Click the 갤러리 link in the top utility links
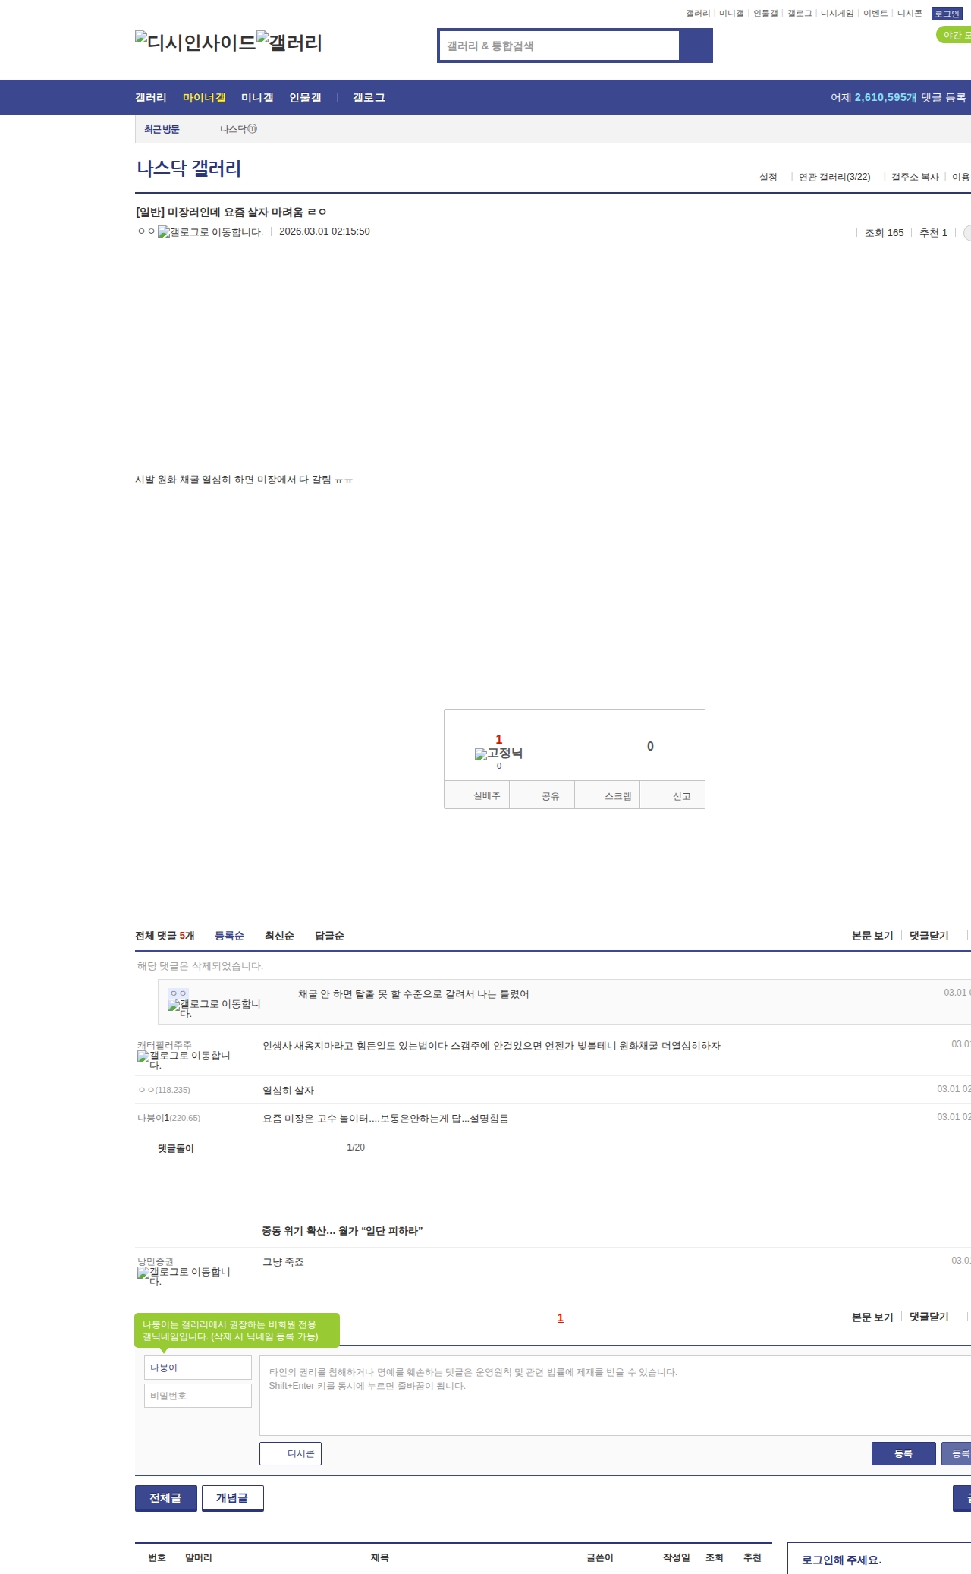 coord(698,14)
